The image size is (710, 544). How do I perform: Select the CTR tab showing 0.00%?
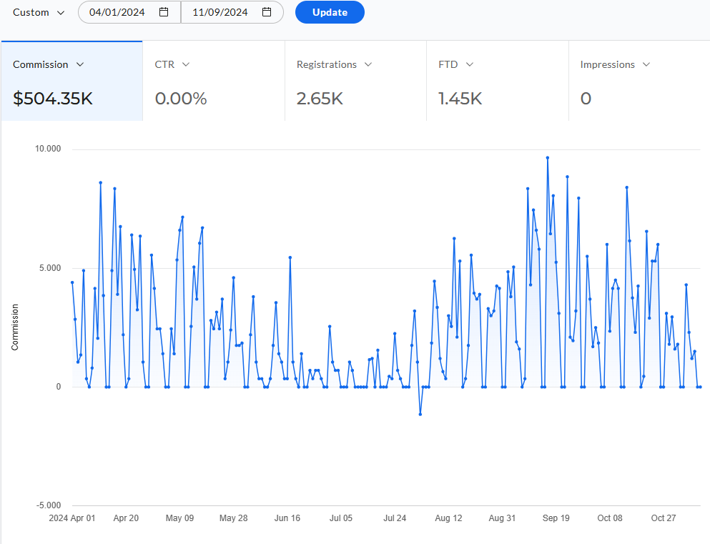(214, 81)
